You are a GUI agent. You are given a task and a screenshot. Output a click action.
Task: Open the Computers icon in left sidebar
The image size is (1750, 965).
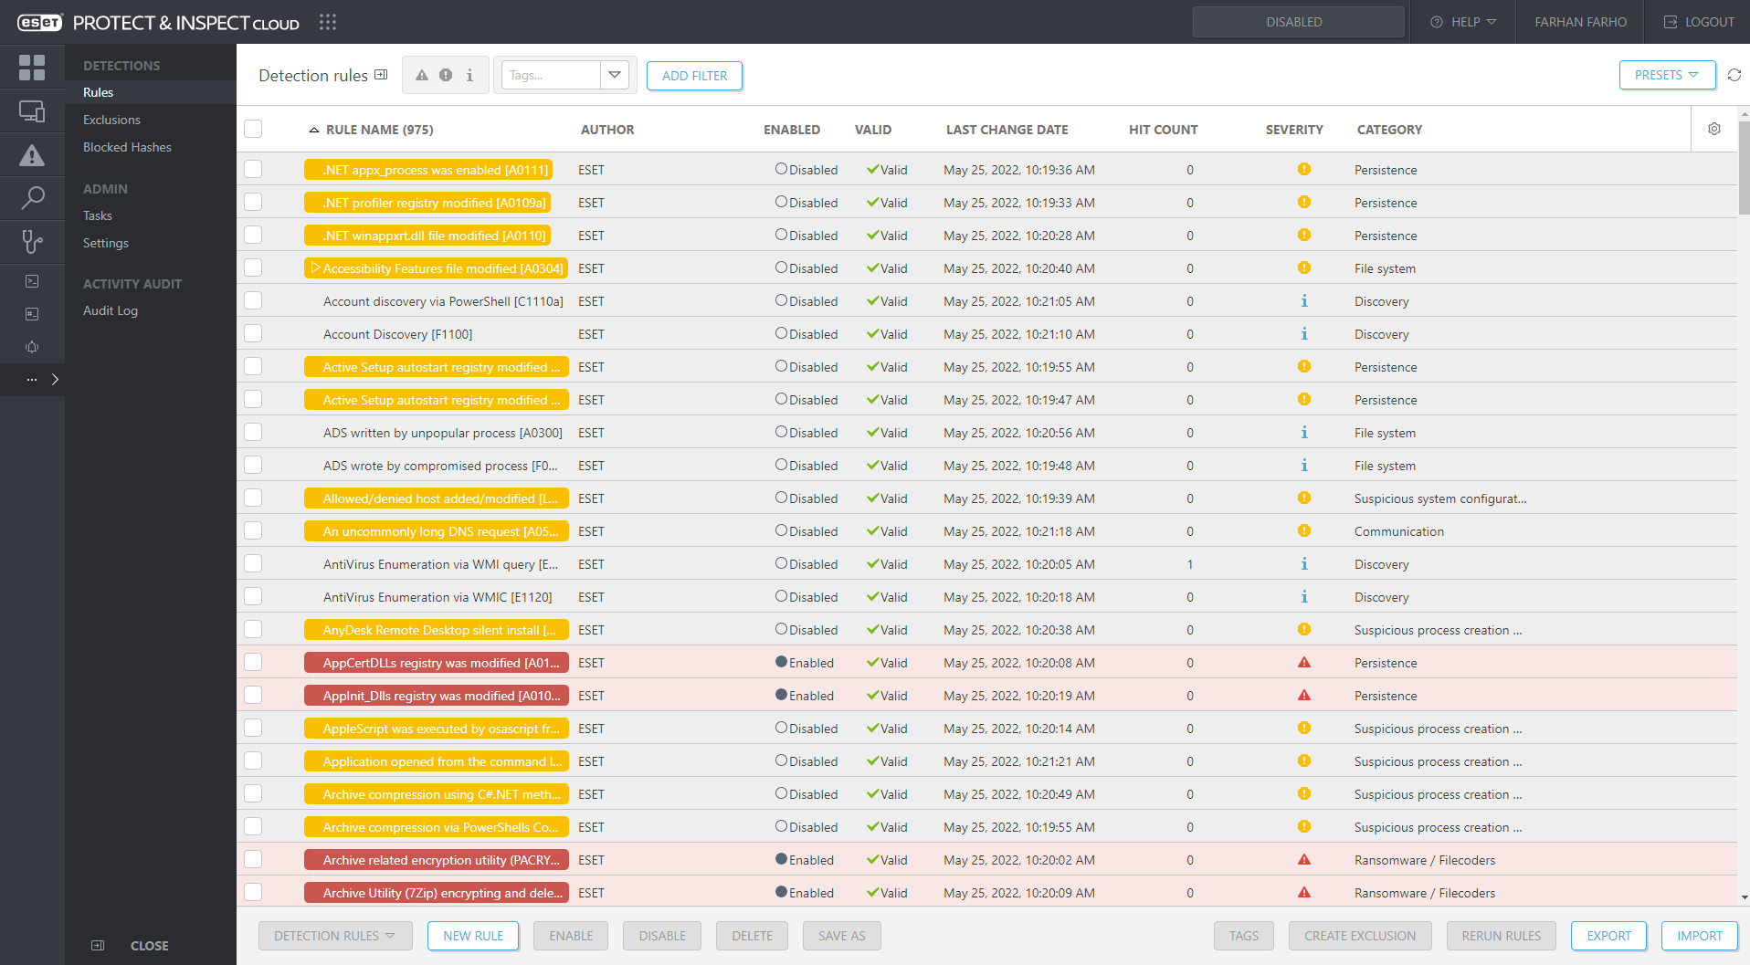32,111
